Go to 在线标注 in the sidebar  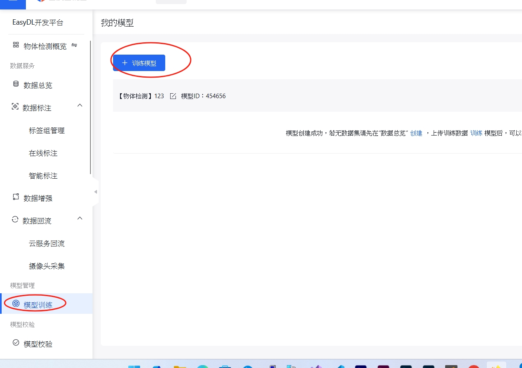click(x=43, y=153)
